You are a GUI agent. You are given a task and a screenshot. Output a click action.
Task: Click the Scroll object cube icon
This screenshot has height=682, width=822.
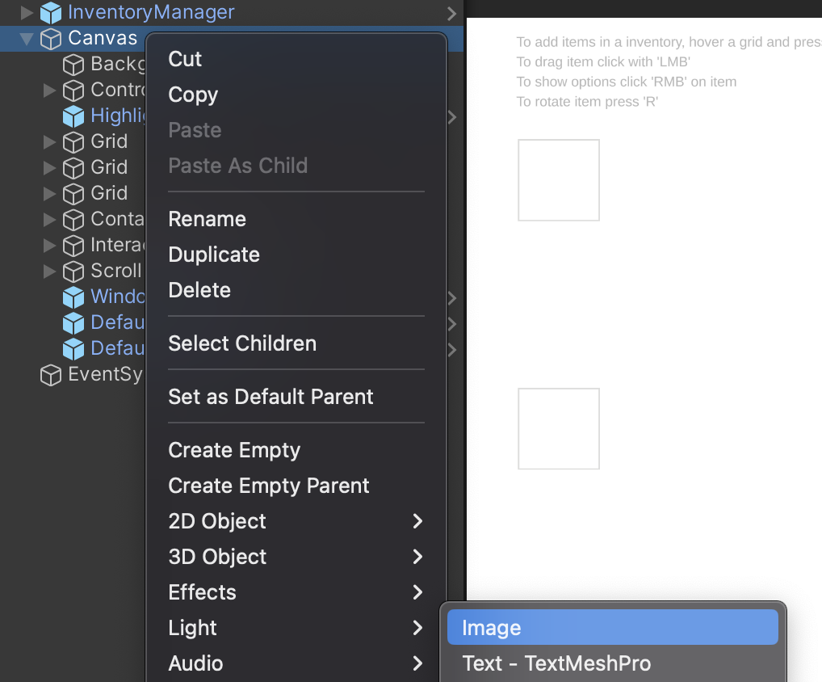(x=73, y=272)
